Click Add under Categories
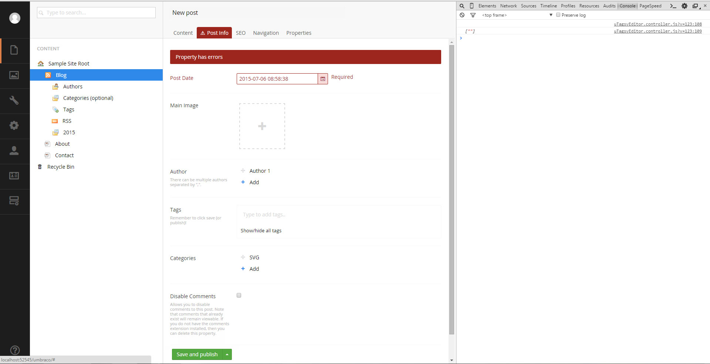Screen dimensions: 710x364 click(254, 269)
